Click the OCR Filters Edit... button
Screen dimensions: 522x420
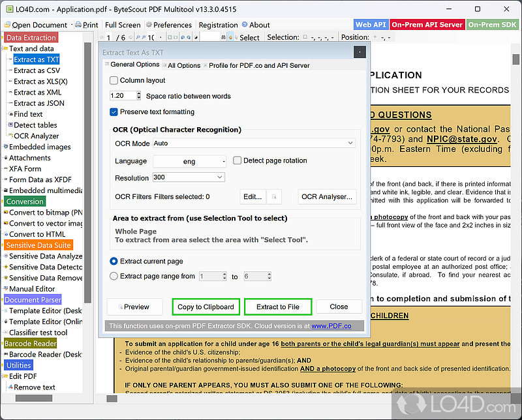tap(253, 197)
